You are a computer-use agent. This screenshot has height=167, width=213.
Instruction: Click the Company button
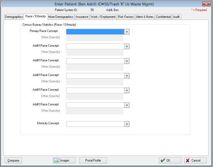(x=13, y=160)
